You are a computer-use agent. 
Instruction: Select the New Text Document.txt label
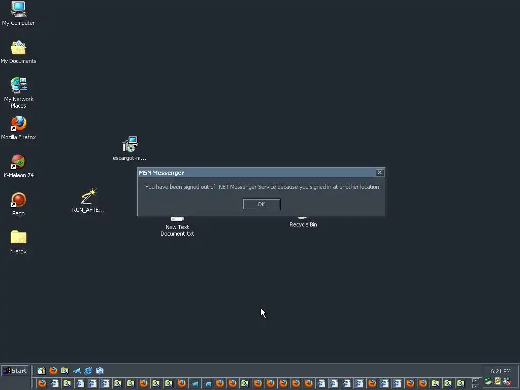coord(177,230)
